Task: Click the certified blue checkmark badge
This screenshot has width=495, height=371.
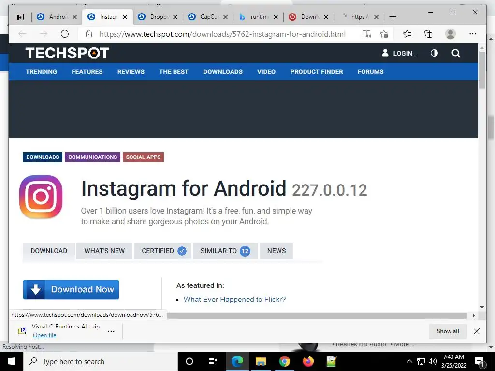Action: point(182,251)
